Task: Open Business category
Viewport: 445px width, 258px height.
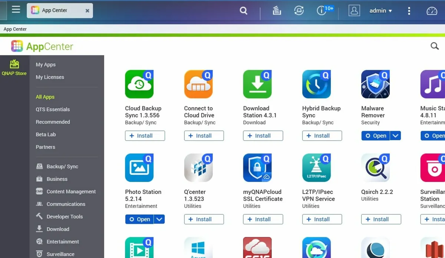Action: coord(52,179)
